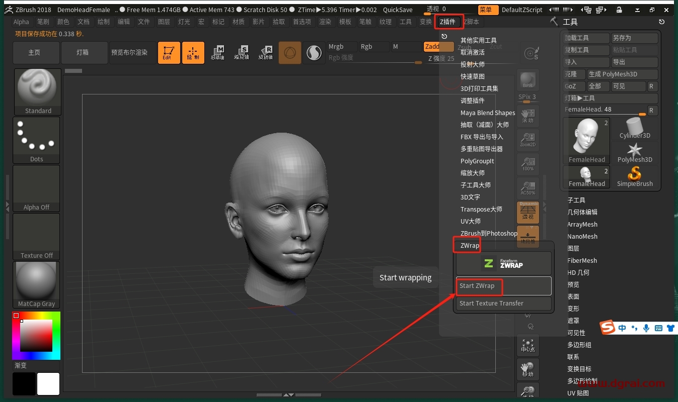Activate the Draw (绘制) mode button

[193, 52]
